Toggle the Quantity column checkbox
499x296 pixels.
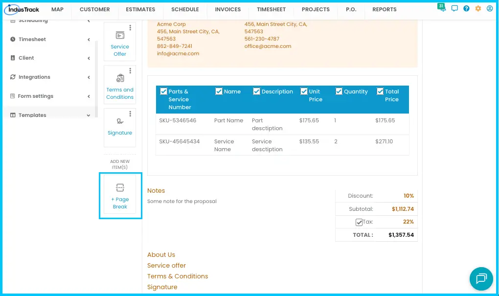click(339, 91)
